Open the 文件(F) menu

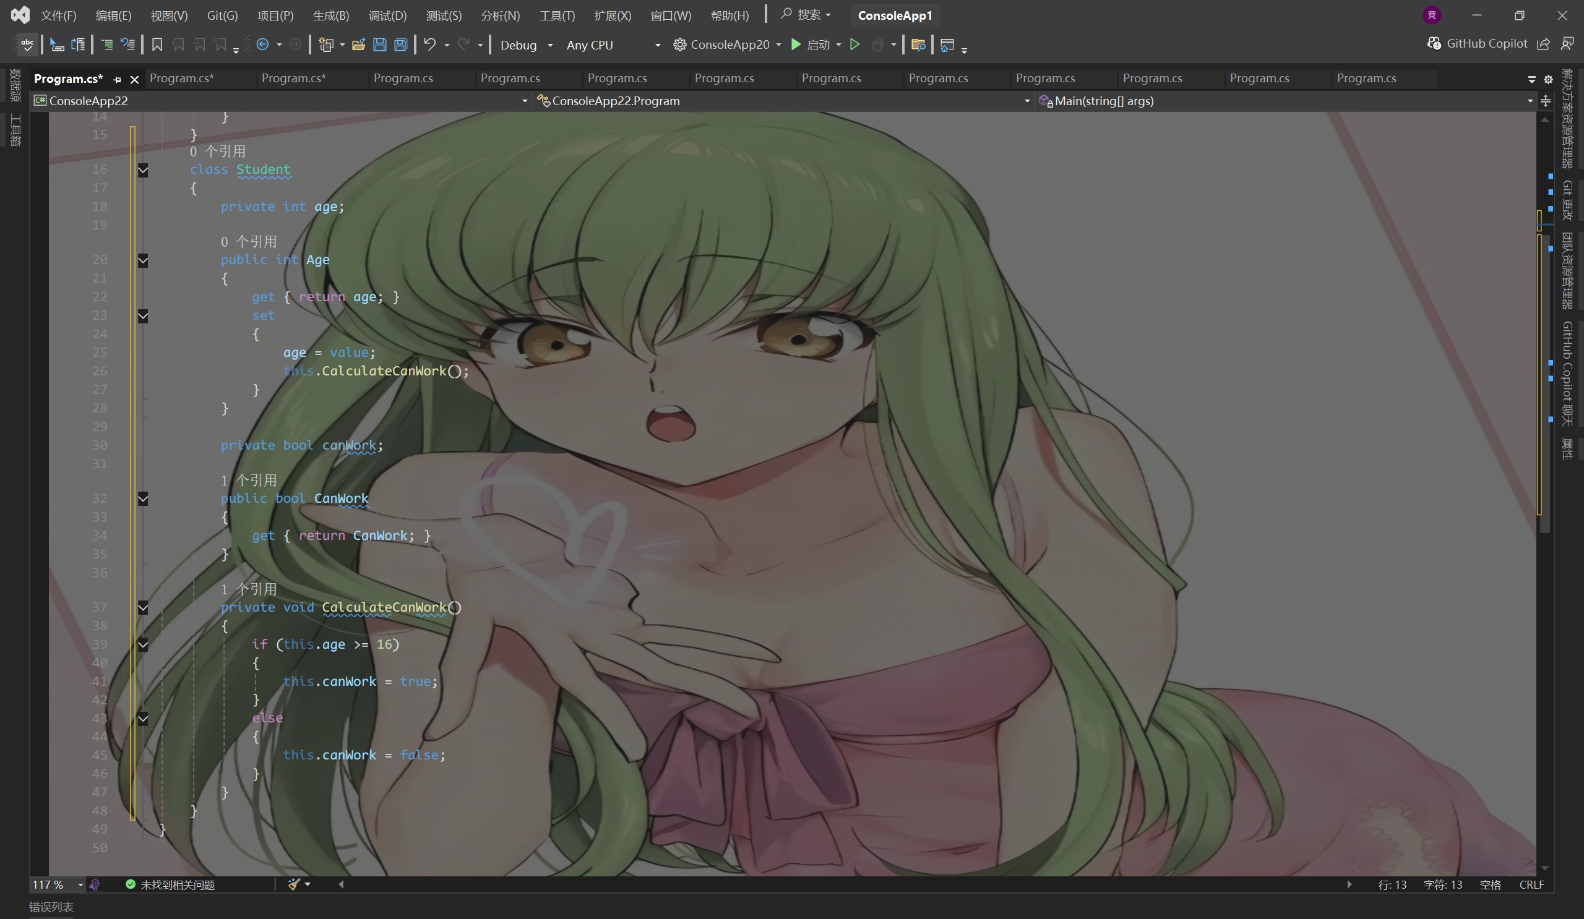click(58, 15)
